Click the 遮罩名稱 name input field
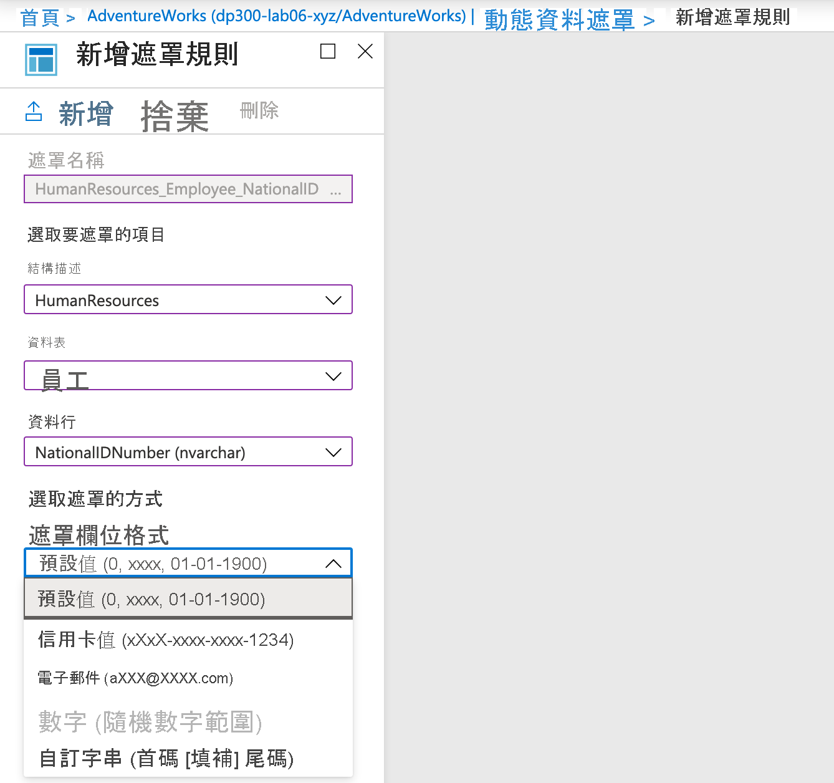The image size is (834, 783). click(187, 189)
